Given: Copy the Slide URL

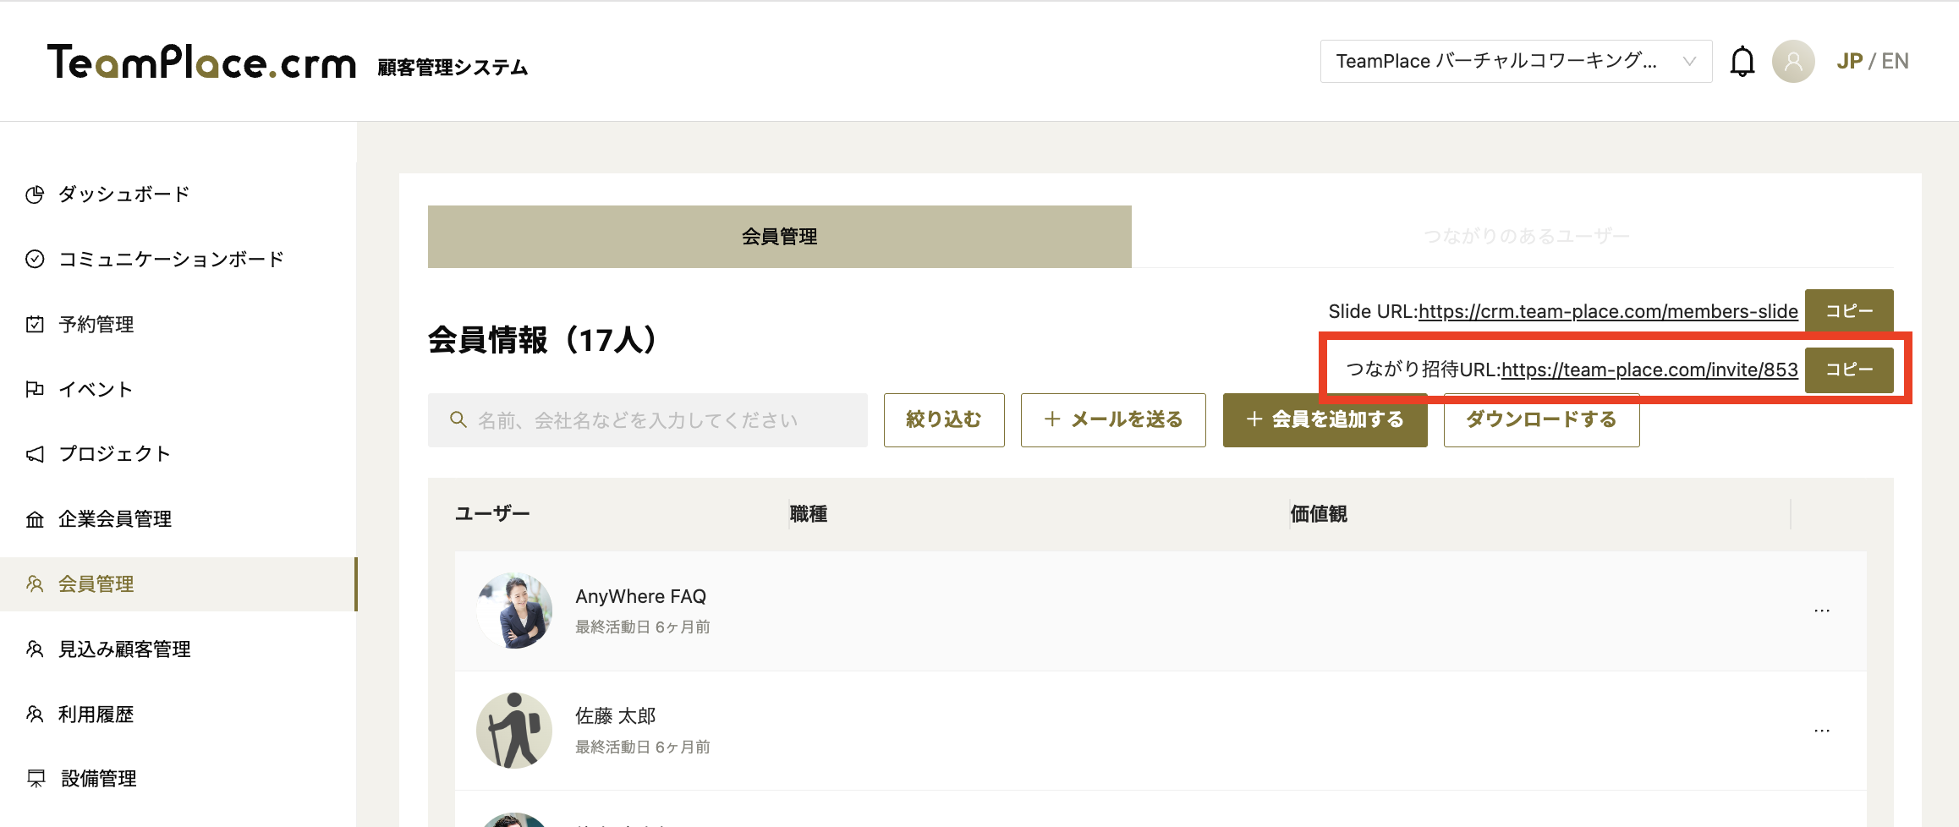Looking at the screenshot, I should point(1849,311).
